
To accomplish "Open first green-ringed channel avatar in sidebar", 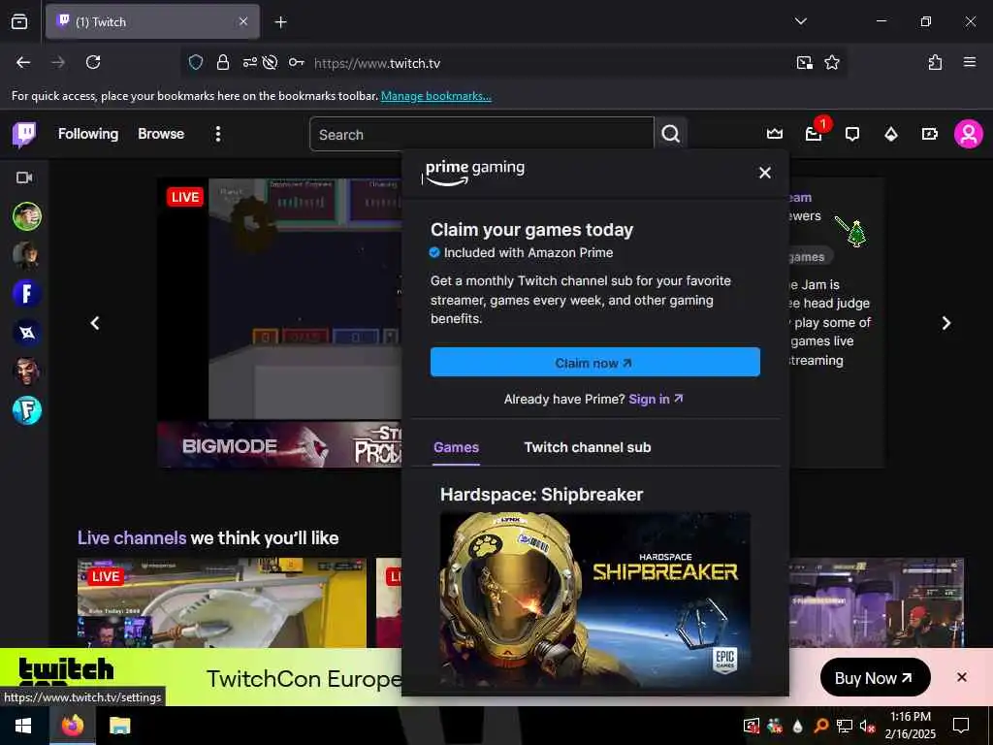I will 26,216.
